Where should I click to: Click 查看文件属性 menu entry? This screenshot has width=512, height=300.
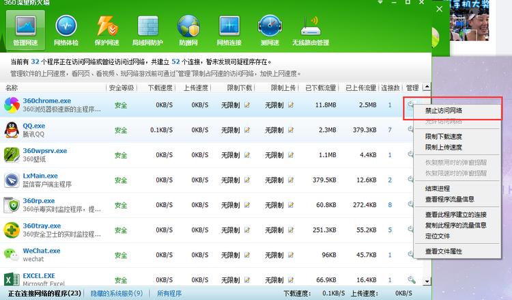444,251
